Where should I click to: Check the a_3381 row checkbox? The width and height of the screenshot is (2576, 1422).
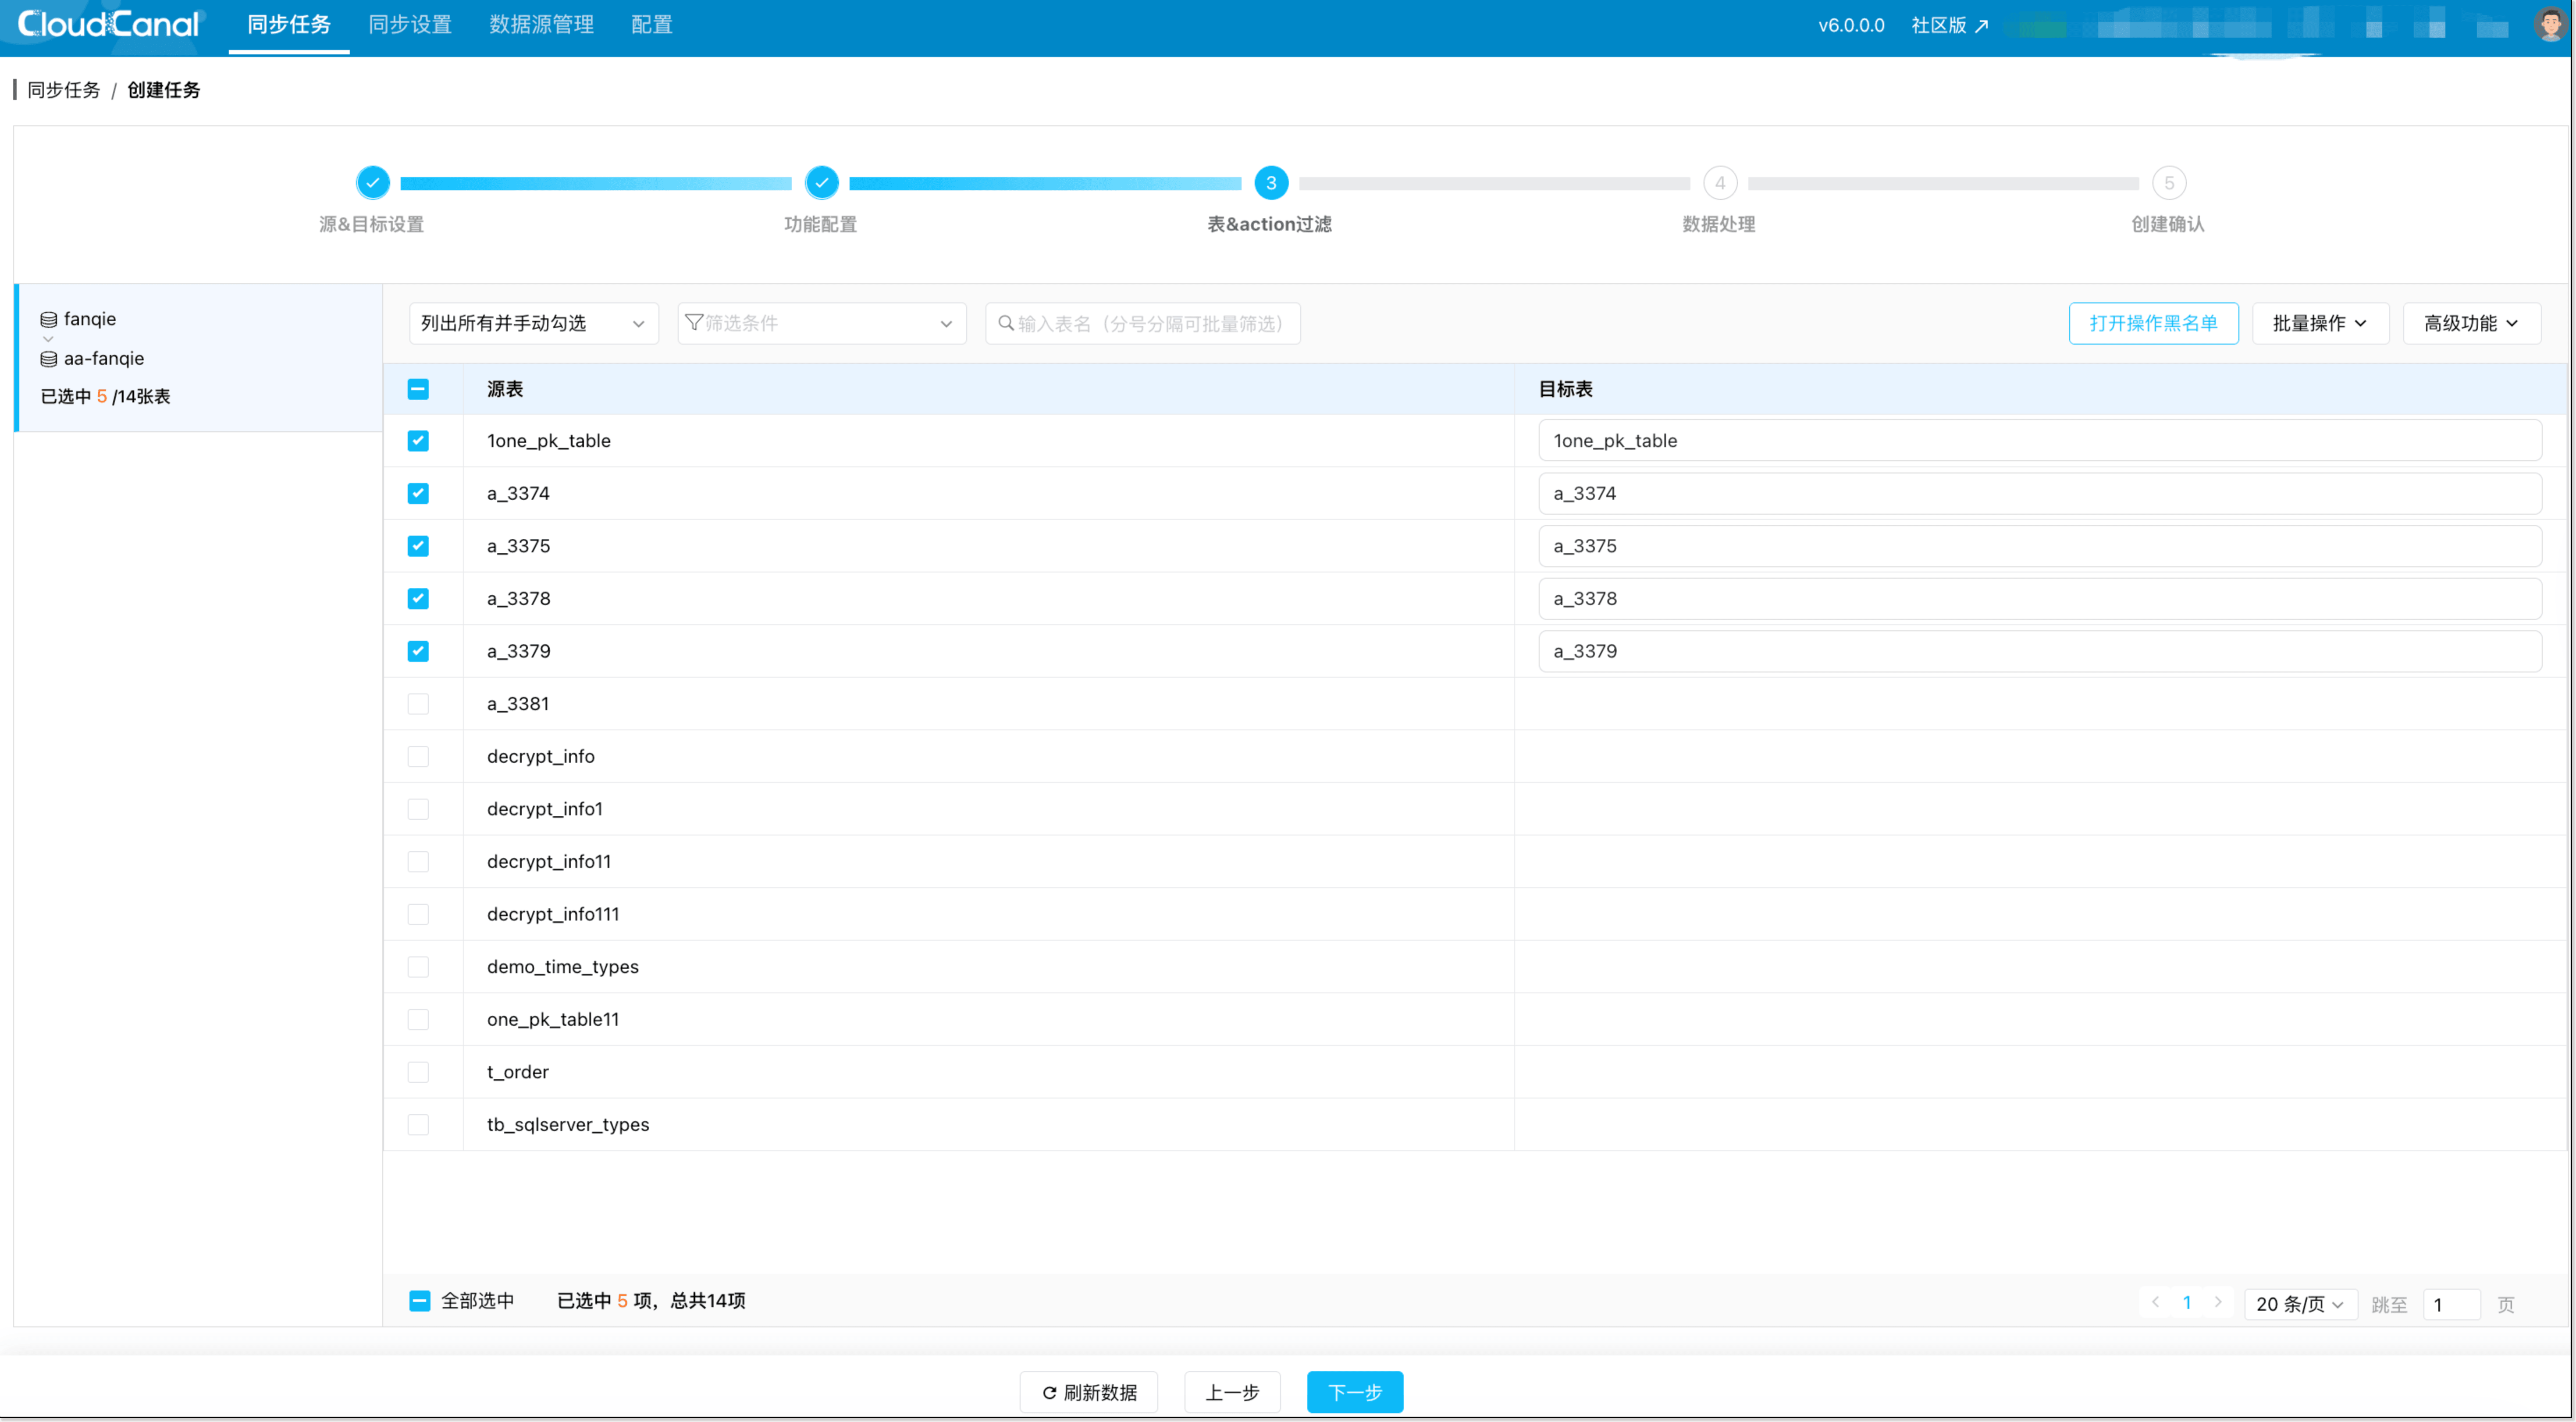(x=418, y=704)
